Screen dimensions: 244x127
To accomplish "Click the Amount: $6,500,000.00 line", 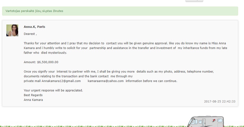I will pos(41,62).
